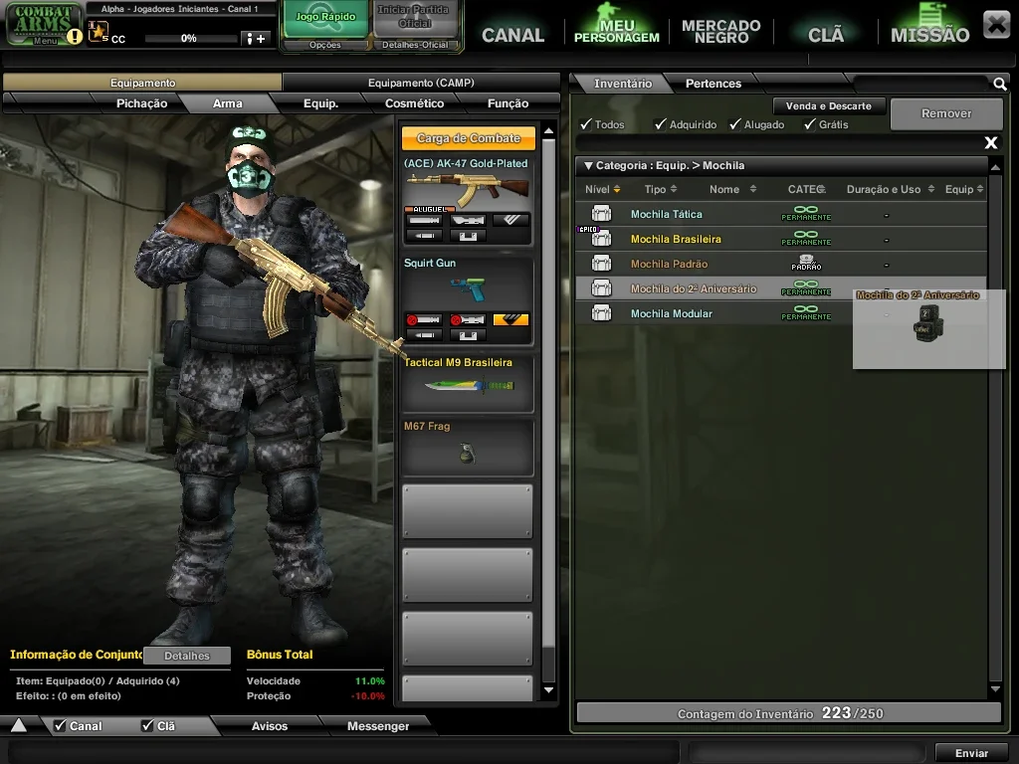Click loadout list scroll up arrow

tap(548, 131)
